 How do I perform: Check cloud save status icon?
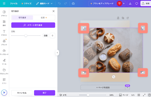coord(73,4)
